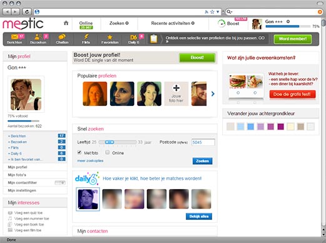Click the orange search go icon
The image size is (326, 243).
click(320, 12)
